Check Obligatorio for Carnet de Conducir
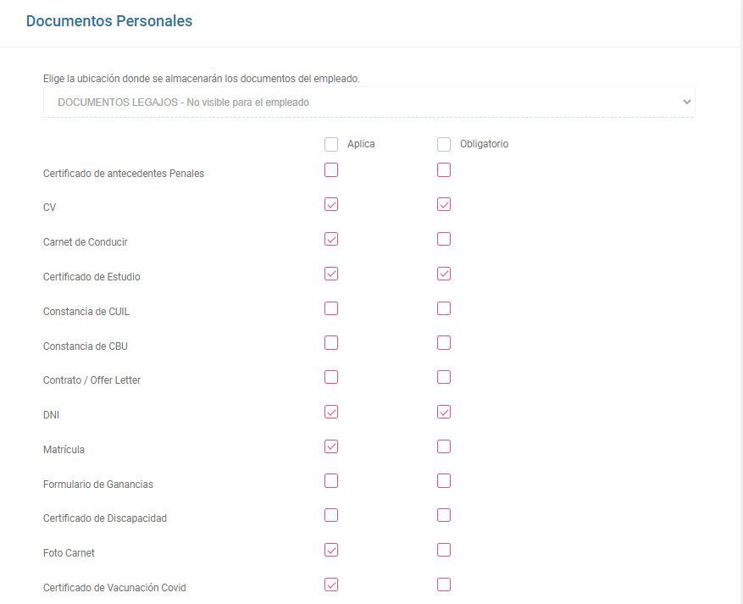Image resolution: width=743 pixels, height=604 pixels. [444, 239]
